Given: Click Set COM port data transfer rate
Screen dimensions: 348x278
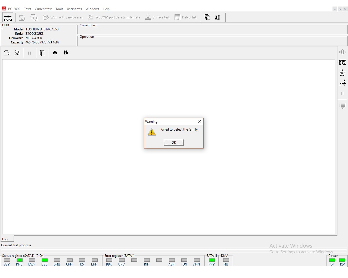Looking at the screenshot, I should [x=114, y=17].
